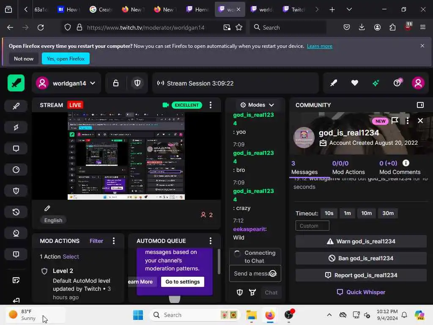
Task: Click the Yes, open Firefox button
Action: click(x=66, y=58)
